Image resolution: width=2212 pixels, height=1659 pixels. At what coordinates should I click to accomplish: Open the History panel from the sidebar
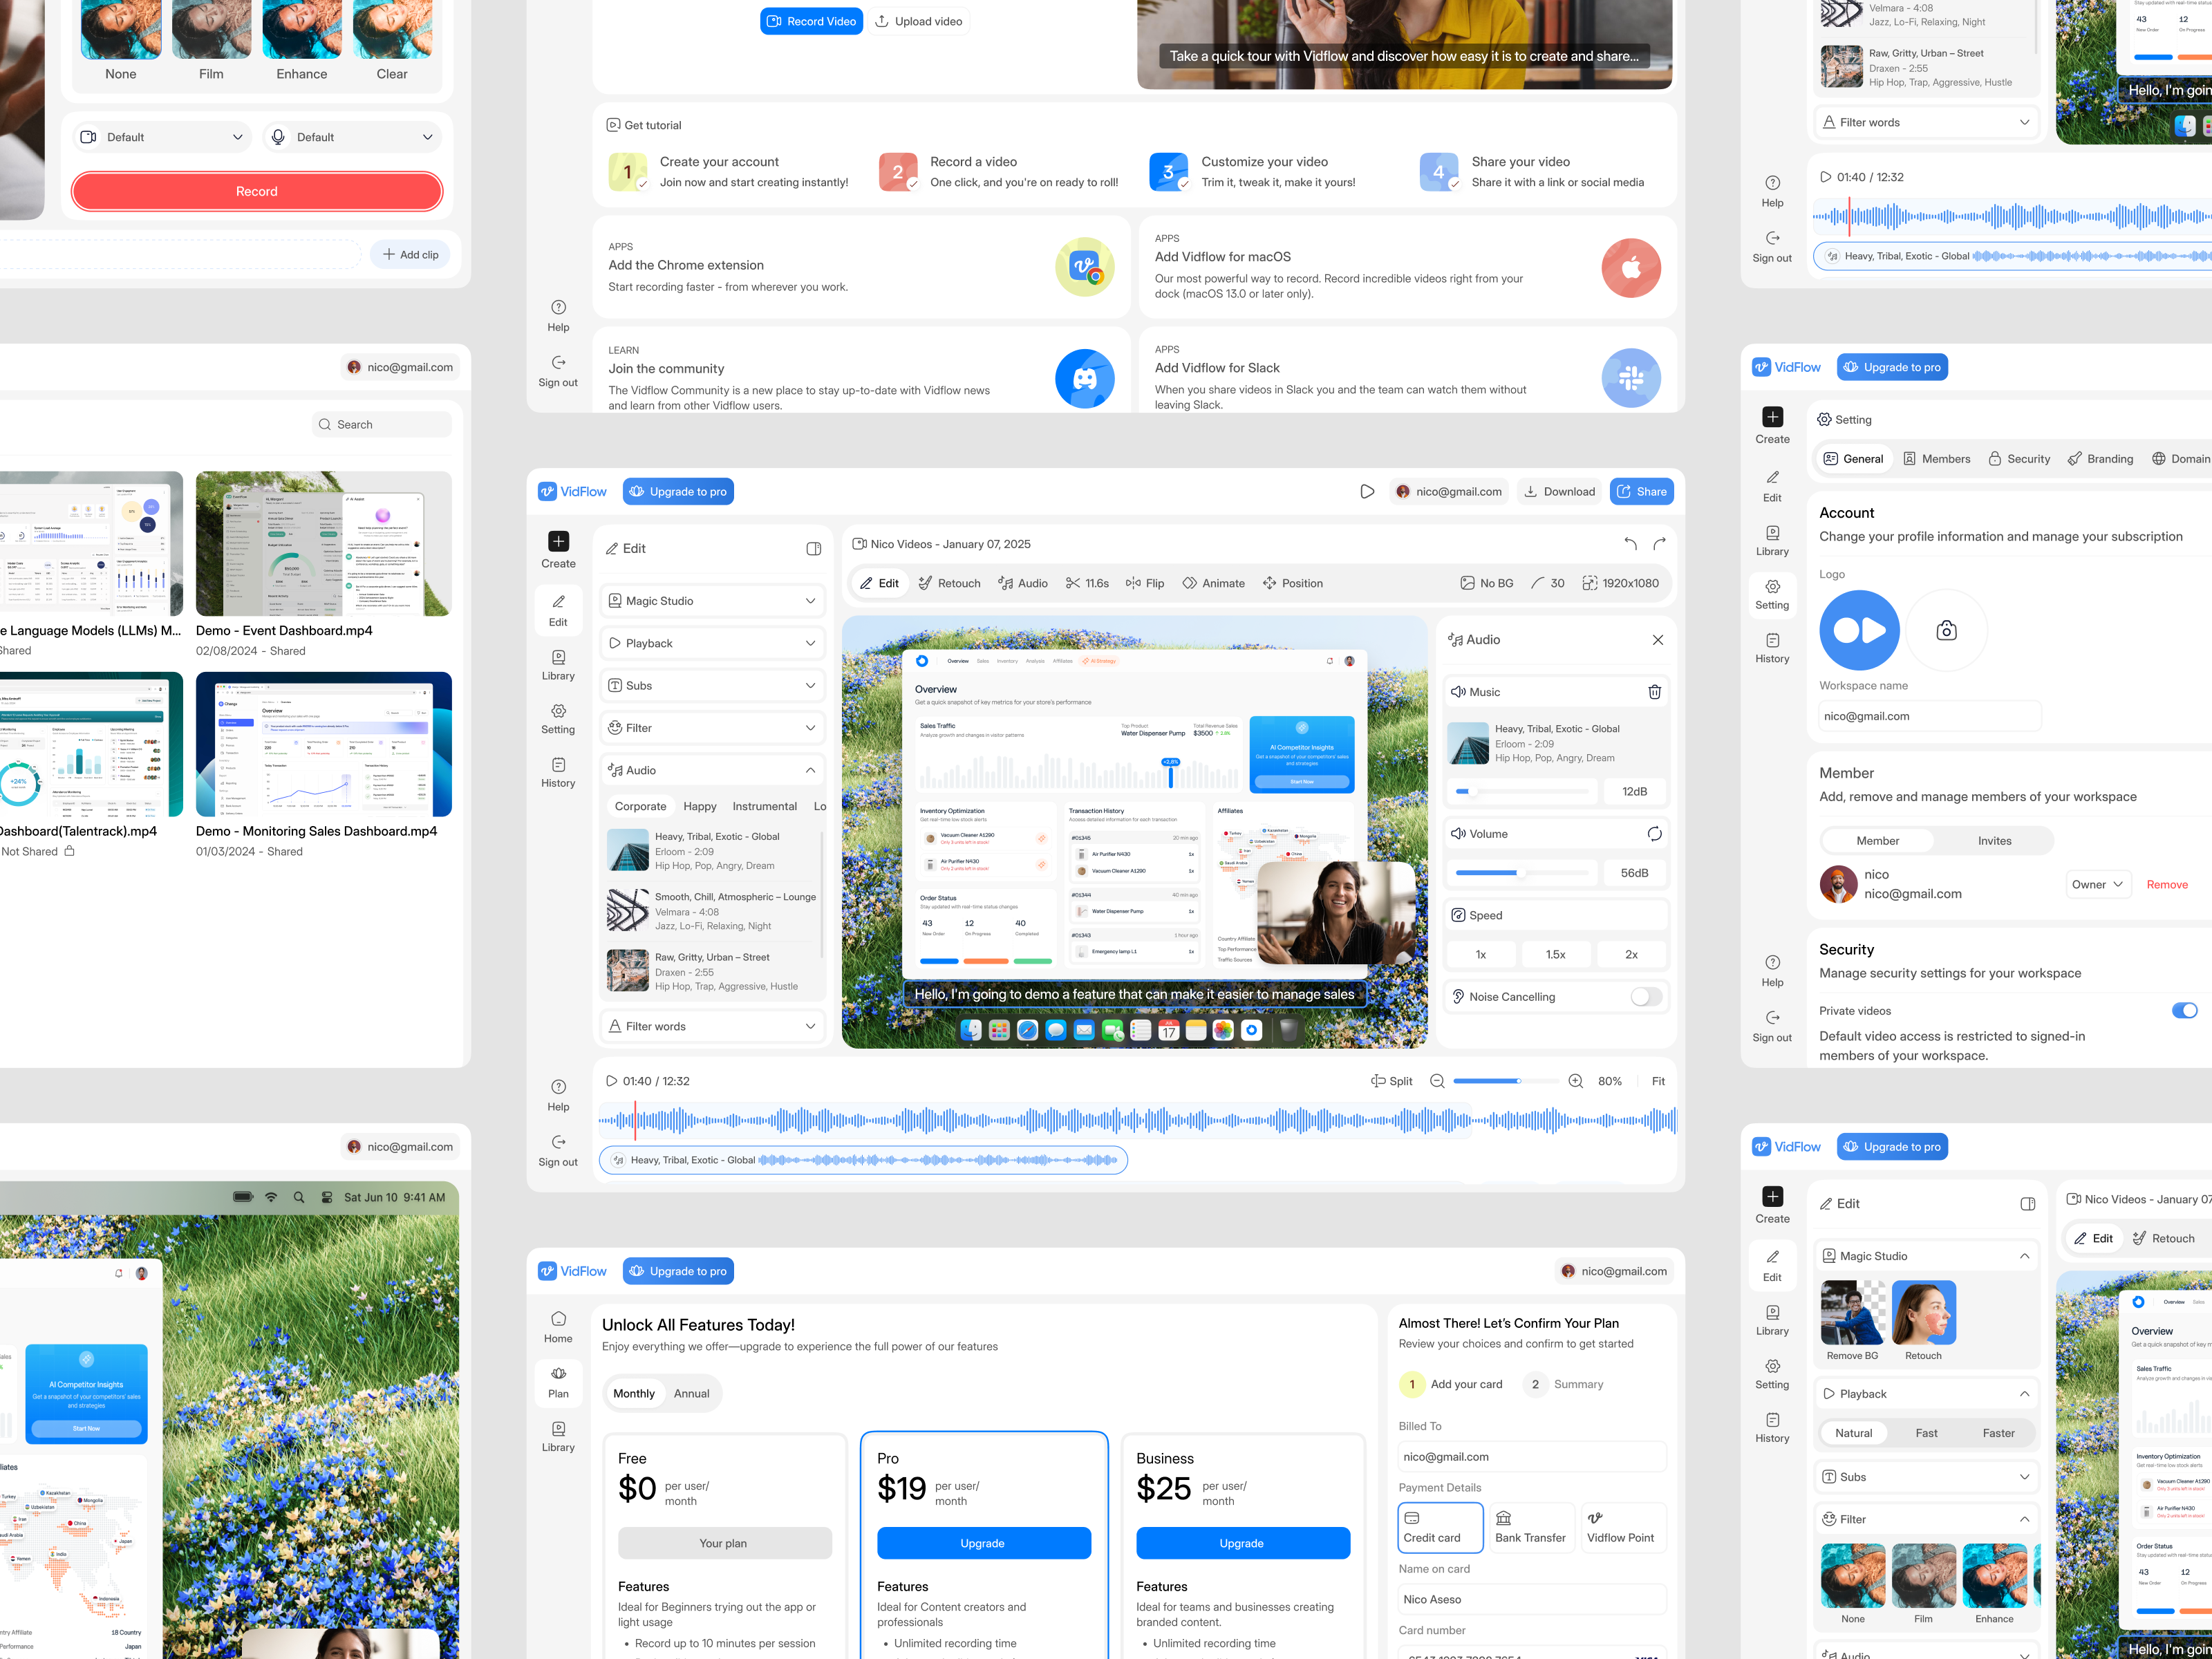tap(557, 772)
